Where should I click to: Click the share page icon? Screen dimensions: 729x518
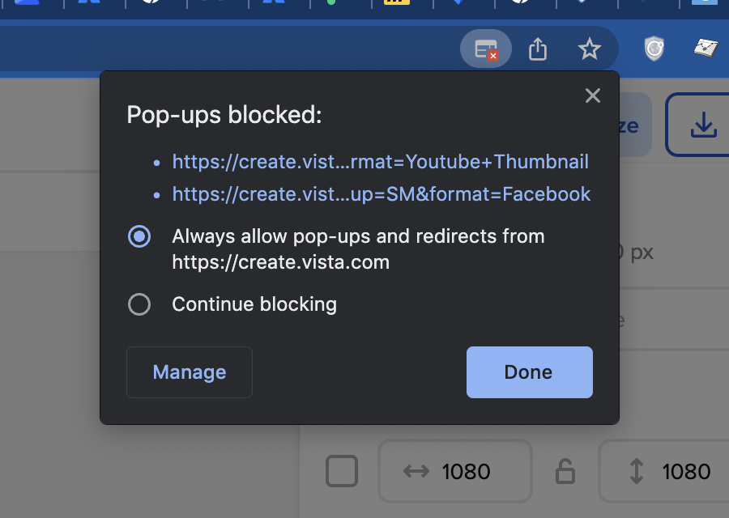click(538, 49)
